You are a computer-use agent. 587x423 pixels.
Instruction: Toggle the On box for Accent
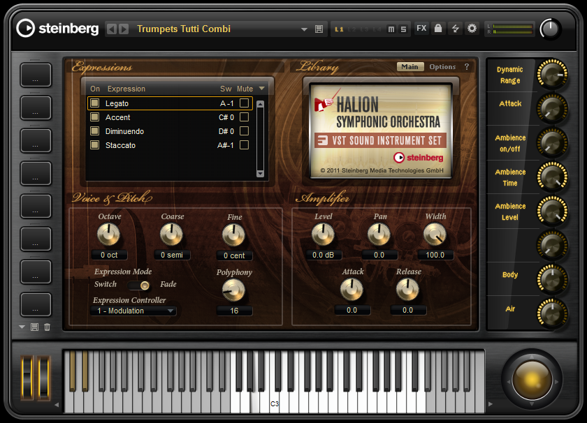click(95, 117)
